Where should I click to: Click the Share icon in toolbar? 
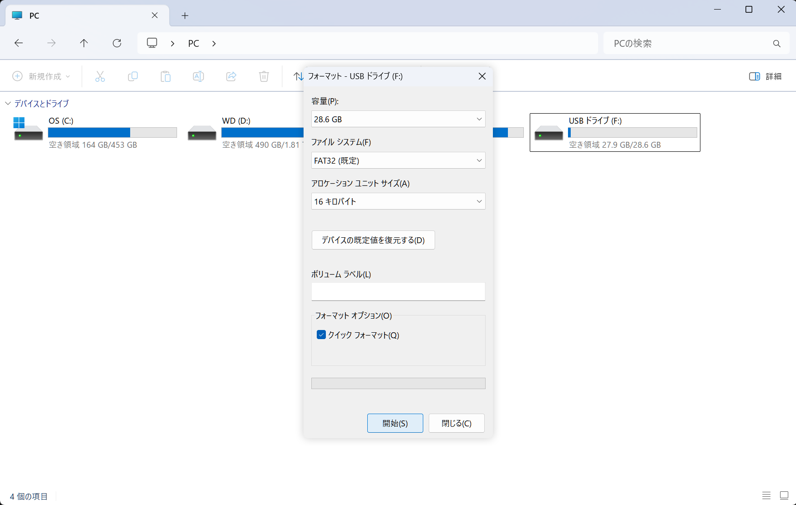(x=231, y=76)
